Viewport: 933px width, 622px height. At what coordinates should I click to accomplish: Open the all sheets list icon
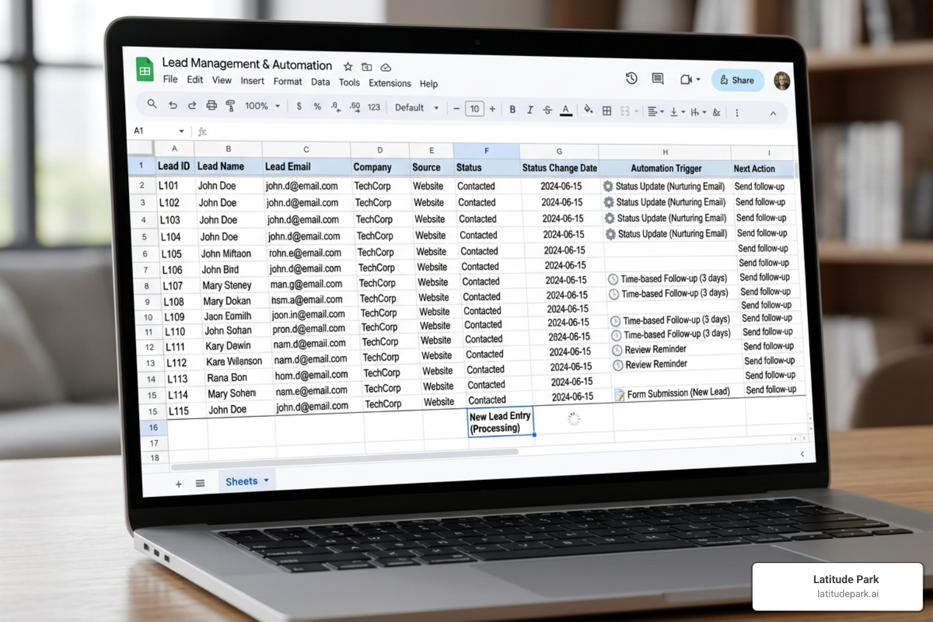(x=200, y=484)
